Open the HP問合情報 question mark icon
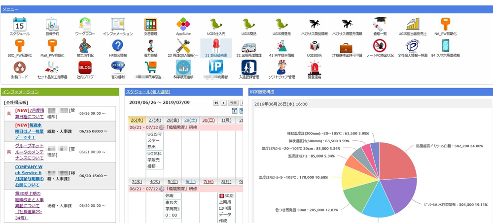493x223 pixels. (x=118, y=46)
